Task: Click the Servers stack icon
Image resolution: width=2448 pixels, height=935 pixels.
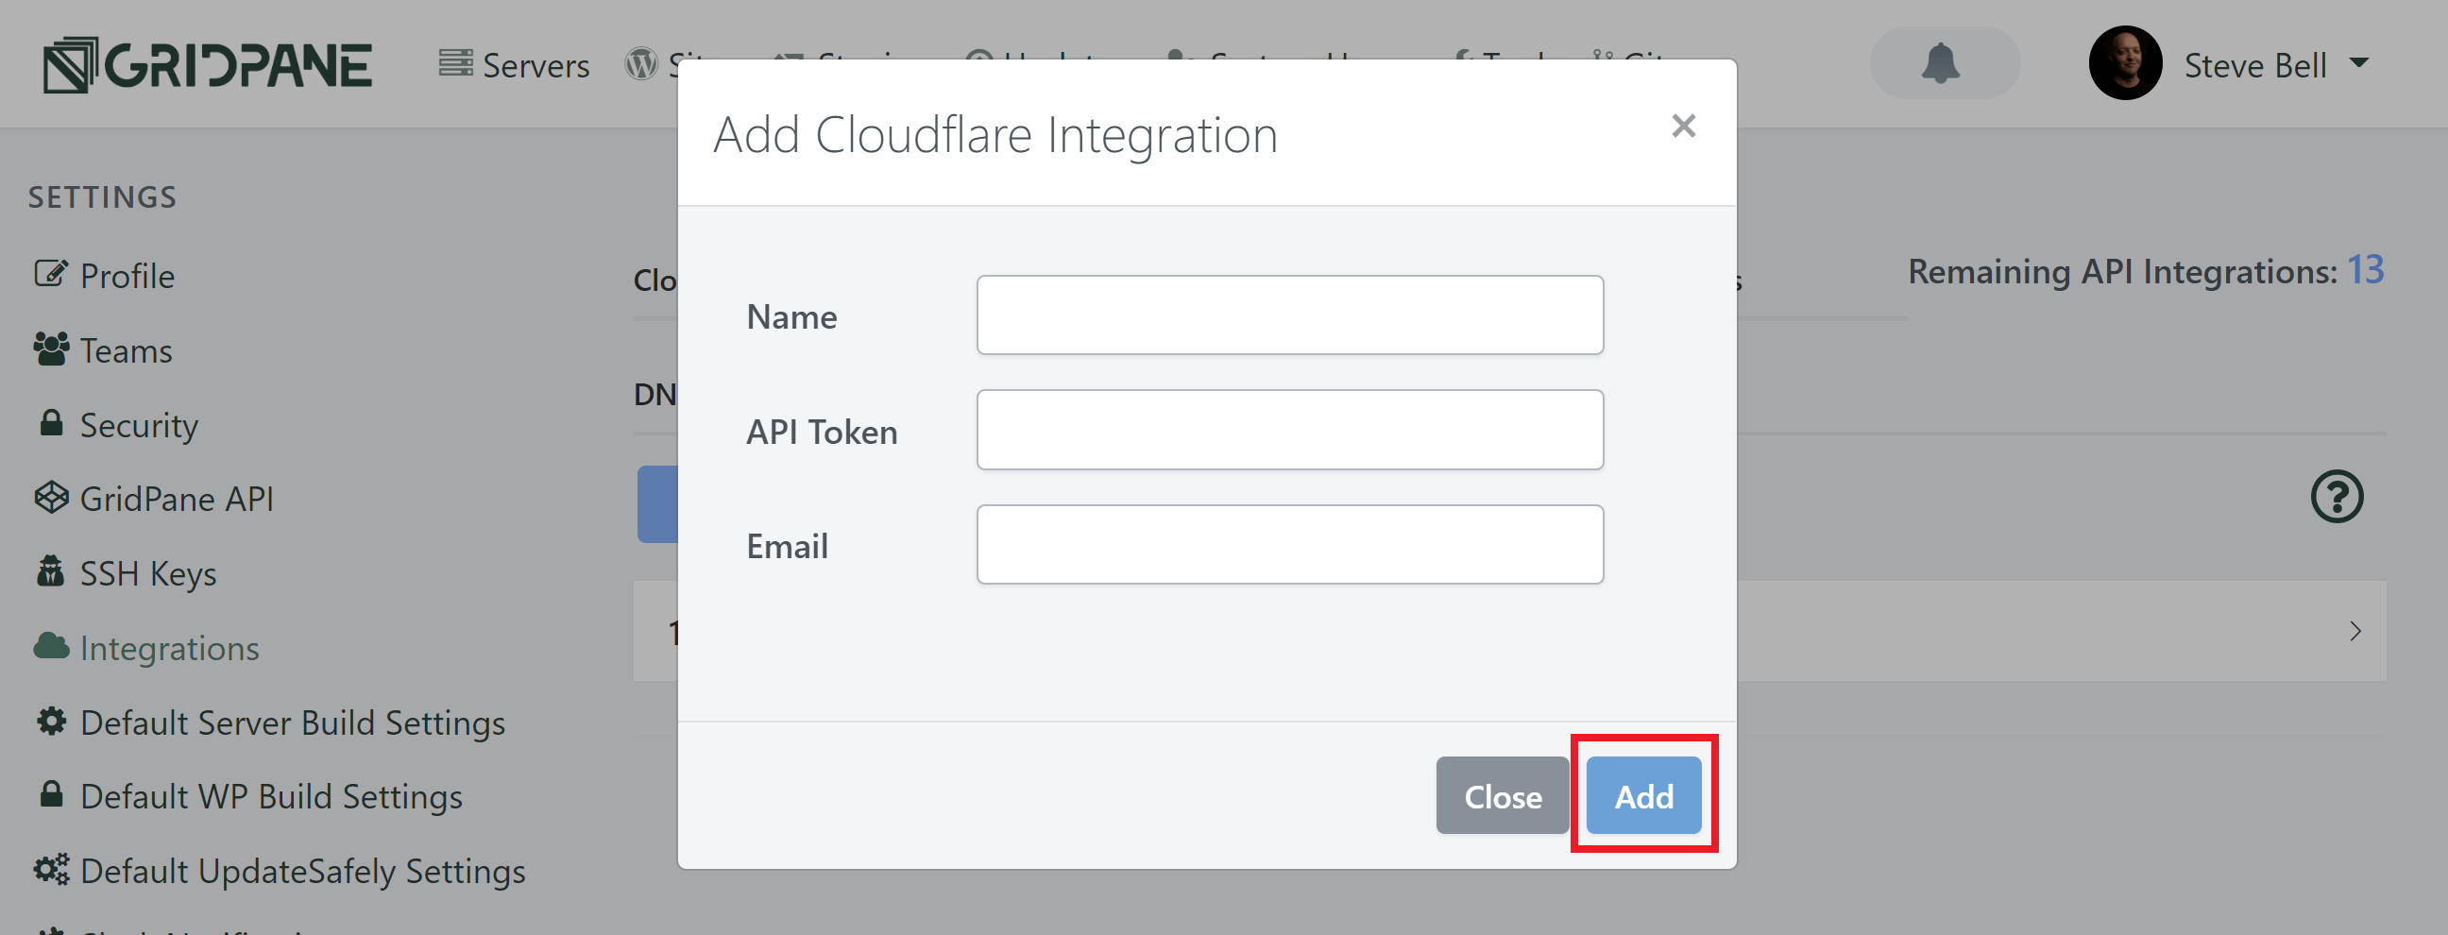Action: (x=455, y=62)
